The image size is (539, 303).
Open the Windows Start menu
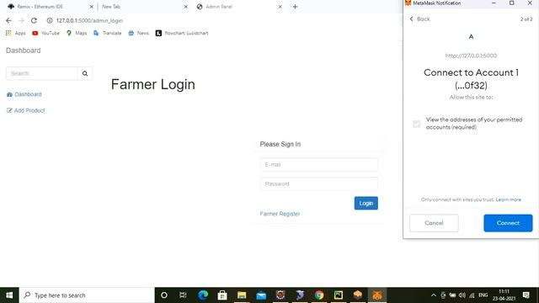pyautogui.click(x=9, y=295)
